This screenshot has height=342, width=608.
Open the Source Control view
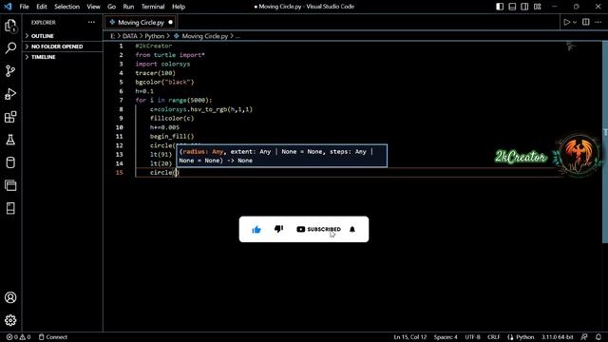[x=10, y=71]
